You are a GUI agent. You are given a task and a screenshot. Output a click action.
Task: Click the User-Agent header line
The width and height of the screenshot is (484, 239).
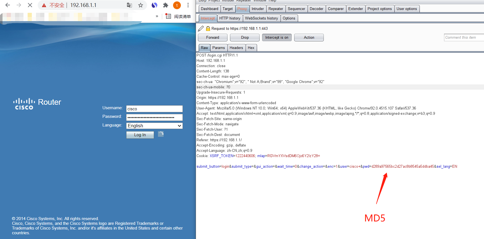(x=306, y=108)
